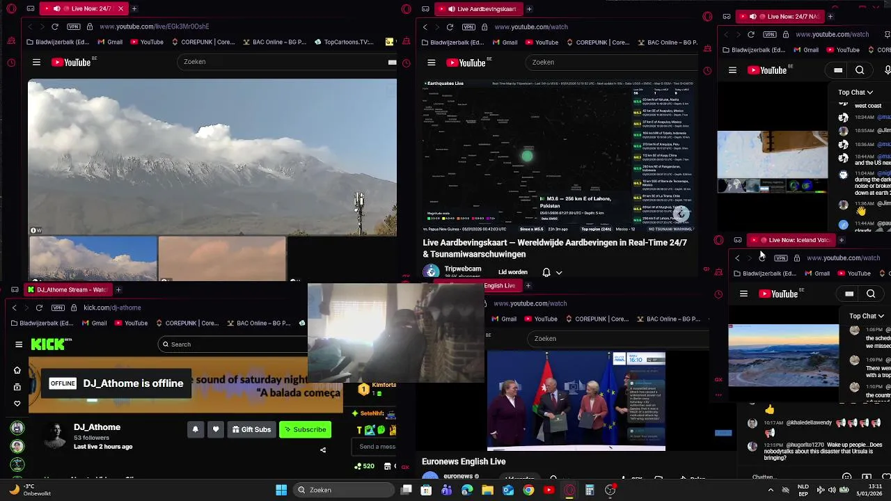Click the Gift Subs button
This screenshot has width=891, height=501.
pyautogui.click(x=251, y=429)
